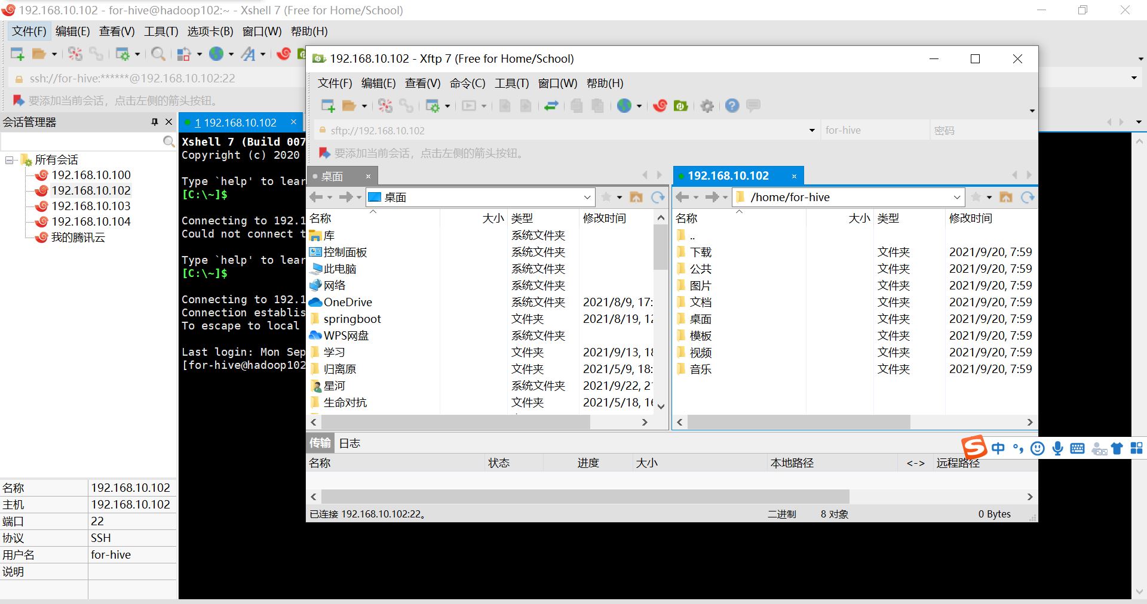Switch to 日志 tab in transfer panel
This screenshot has height=604, width=1147.
pos(349,443)
